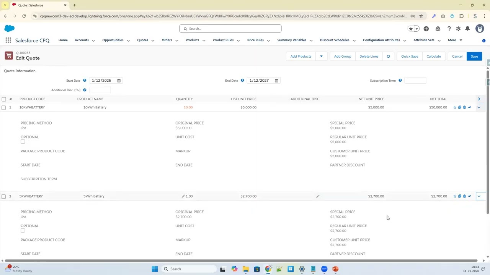This screenshot has width=490, height=275.
Task: Edit additional discount pencil on 5kWh row
Action: [x=318, y=196]
